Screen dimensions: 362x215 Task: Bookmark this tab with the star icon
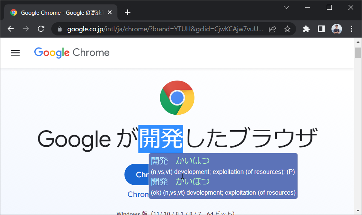287,29
